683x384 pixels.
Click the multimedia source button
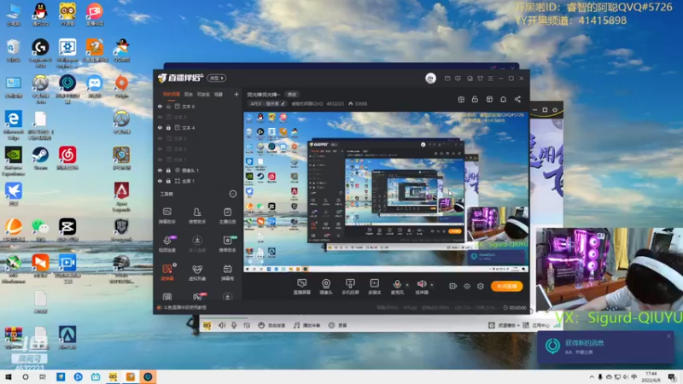(x=374, y=287)
